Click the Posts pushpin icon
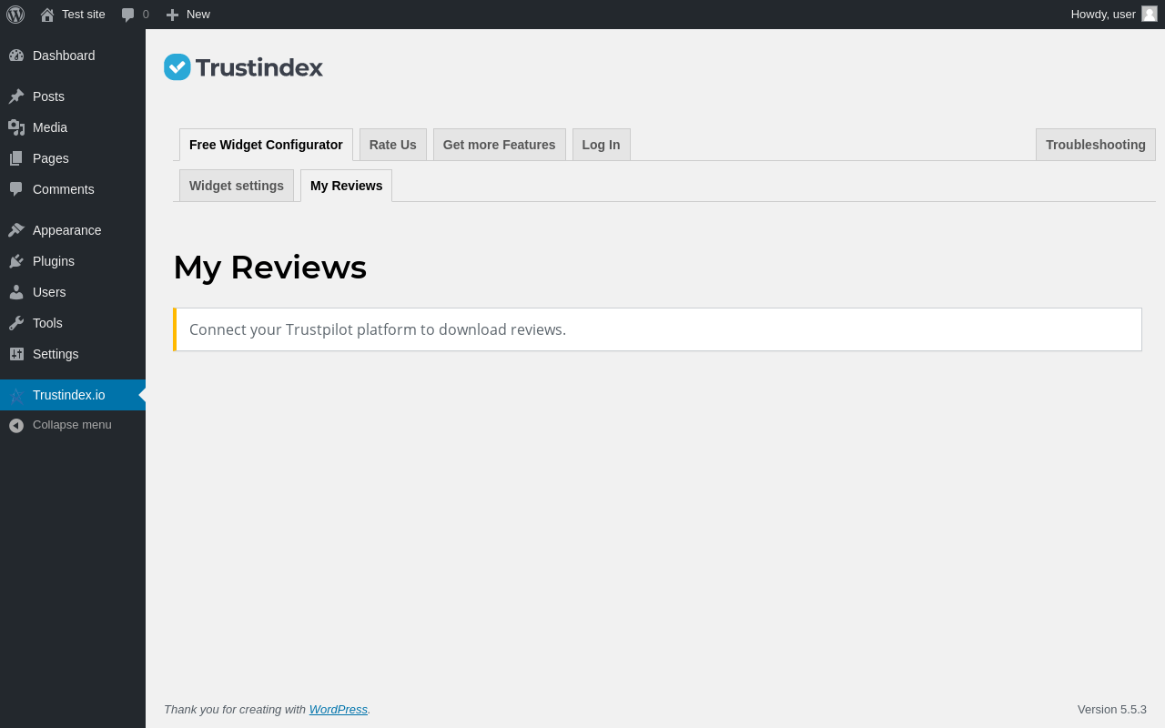The image size is (1165, 728). pyautogui.click(x=16, y=96)
